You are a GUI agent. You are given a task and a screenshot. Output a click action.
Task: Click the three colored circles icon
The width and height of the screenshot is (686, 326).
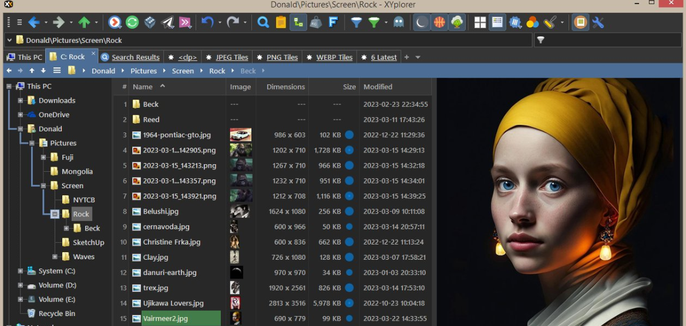pyautogui.click(x=533, y=22)
